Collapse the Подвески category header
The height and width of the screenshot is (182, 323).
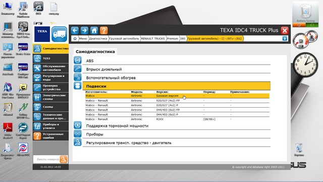point(177,86)
